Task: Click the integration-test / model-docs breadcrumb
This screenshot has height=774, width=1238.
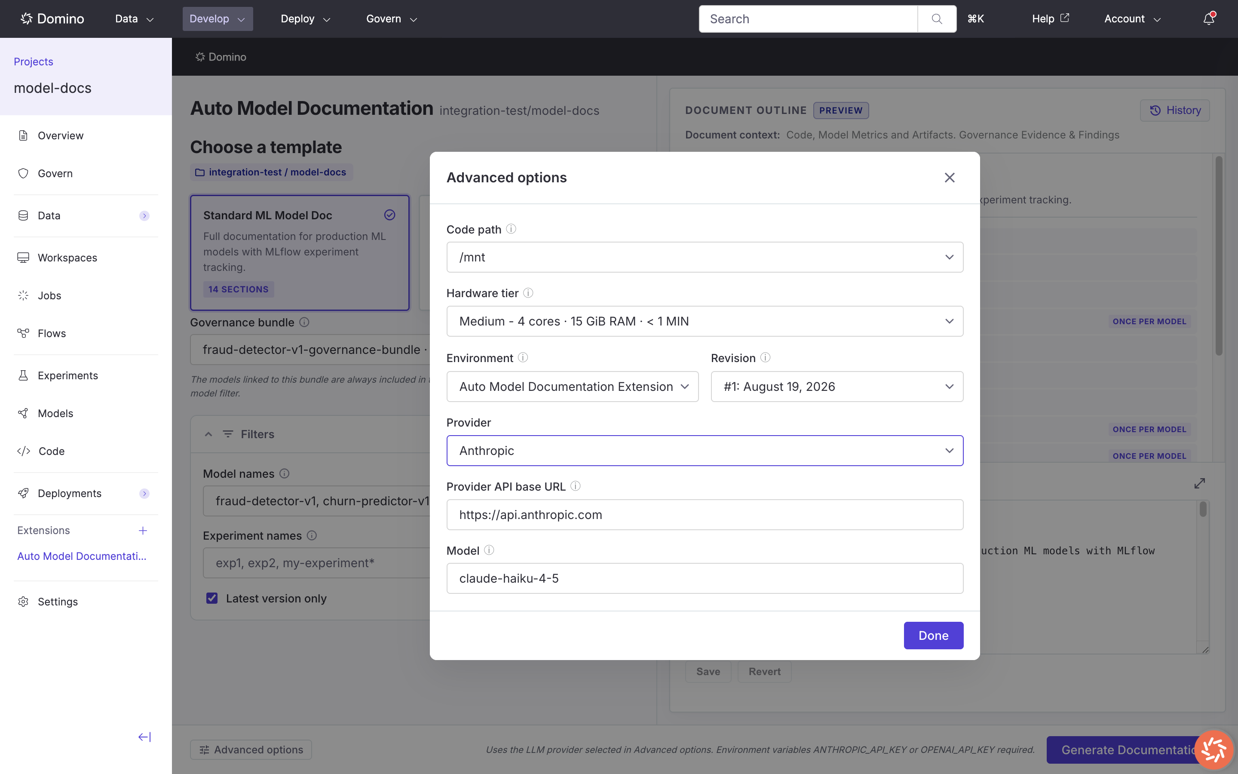Action: 272,172
